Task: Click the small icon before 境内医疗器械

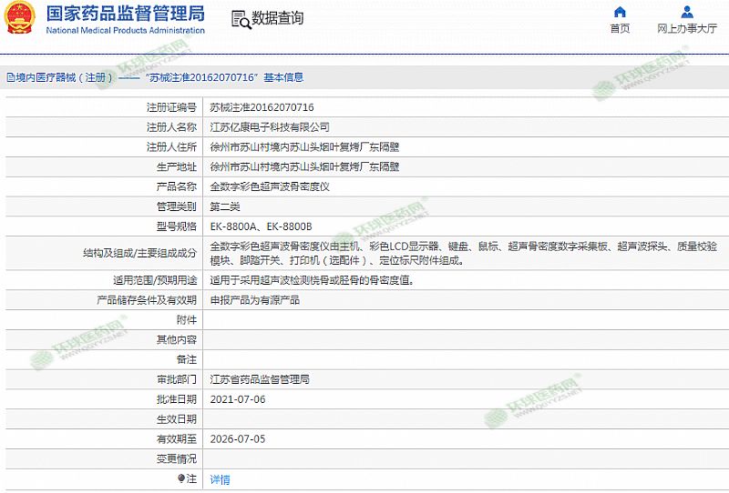Action: (x=9, y=78)
